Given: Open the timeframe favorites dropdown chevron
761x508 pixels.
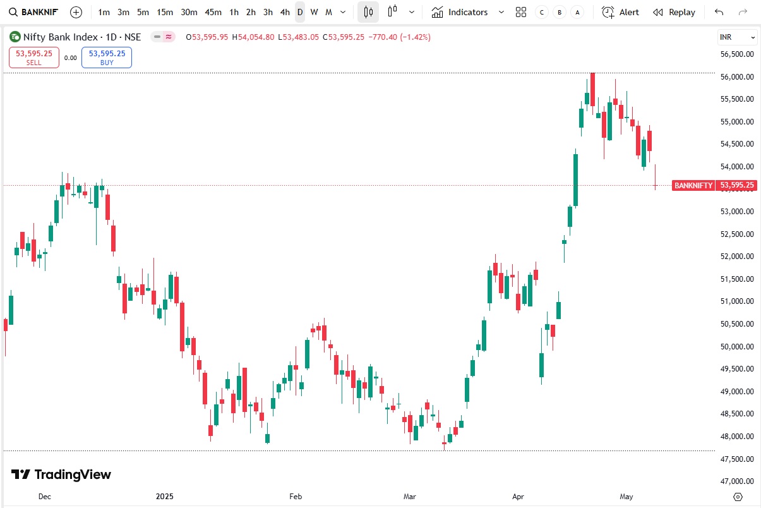Looking at the screenshot, I should pos(343,12).
